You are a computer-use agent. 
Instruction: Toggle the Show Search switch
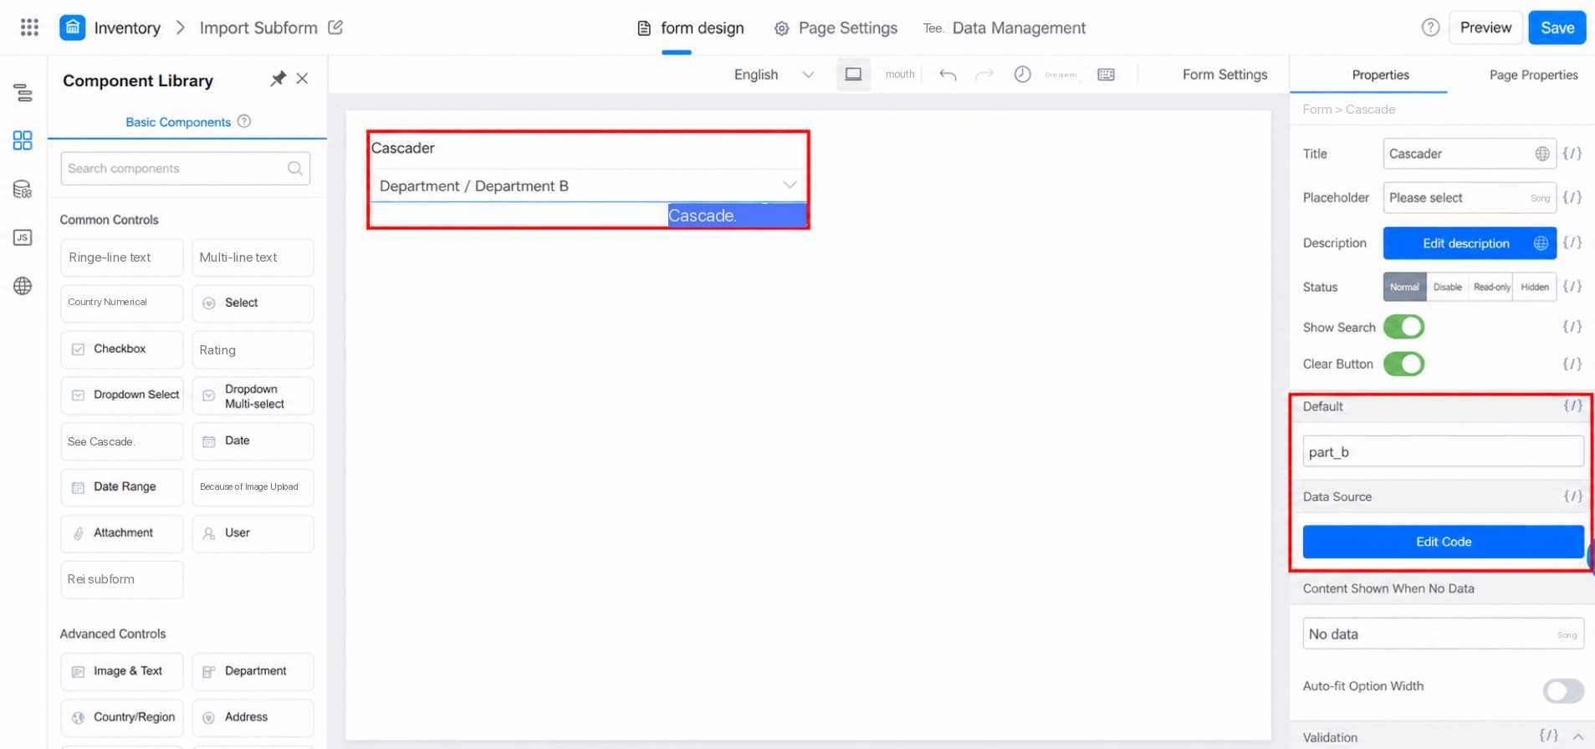coord(1403,327)
